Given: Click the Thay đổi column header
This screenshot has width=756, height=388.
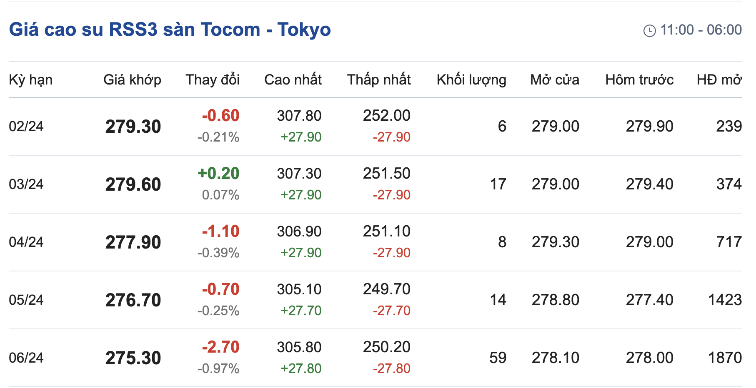Looking at the screenshot, I should tap(213, 80).
